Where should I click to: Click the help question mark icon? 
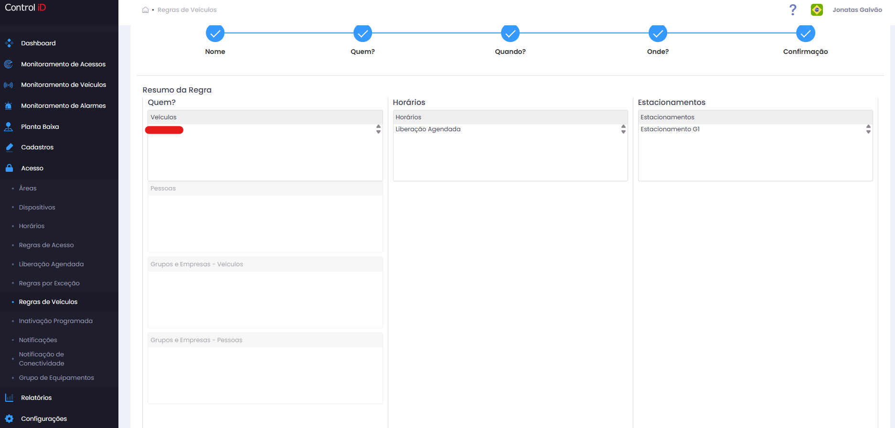793,10
